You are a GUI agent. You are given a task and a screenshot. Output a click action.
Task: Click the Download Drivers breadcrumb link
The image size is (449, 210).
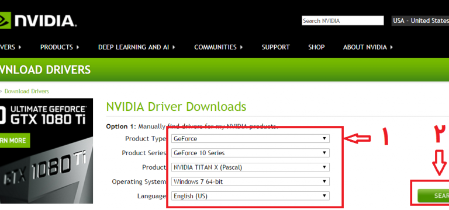(27, 91)
